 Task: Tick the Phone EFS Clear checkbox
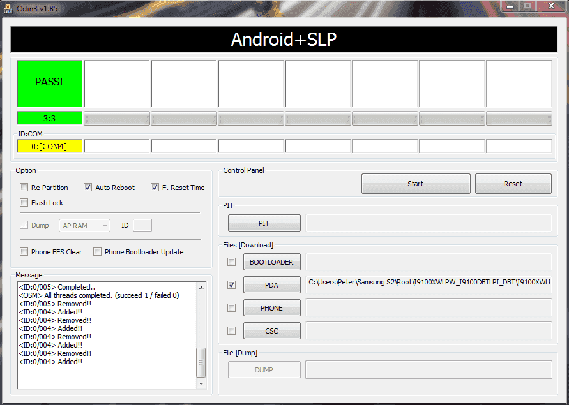click(24, 252)
